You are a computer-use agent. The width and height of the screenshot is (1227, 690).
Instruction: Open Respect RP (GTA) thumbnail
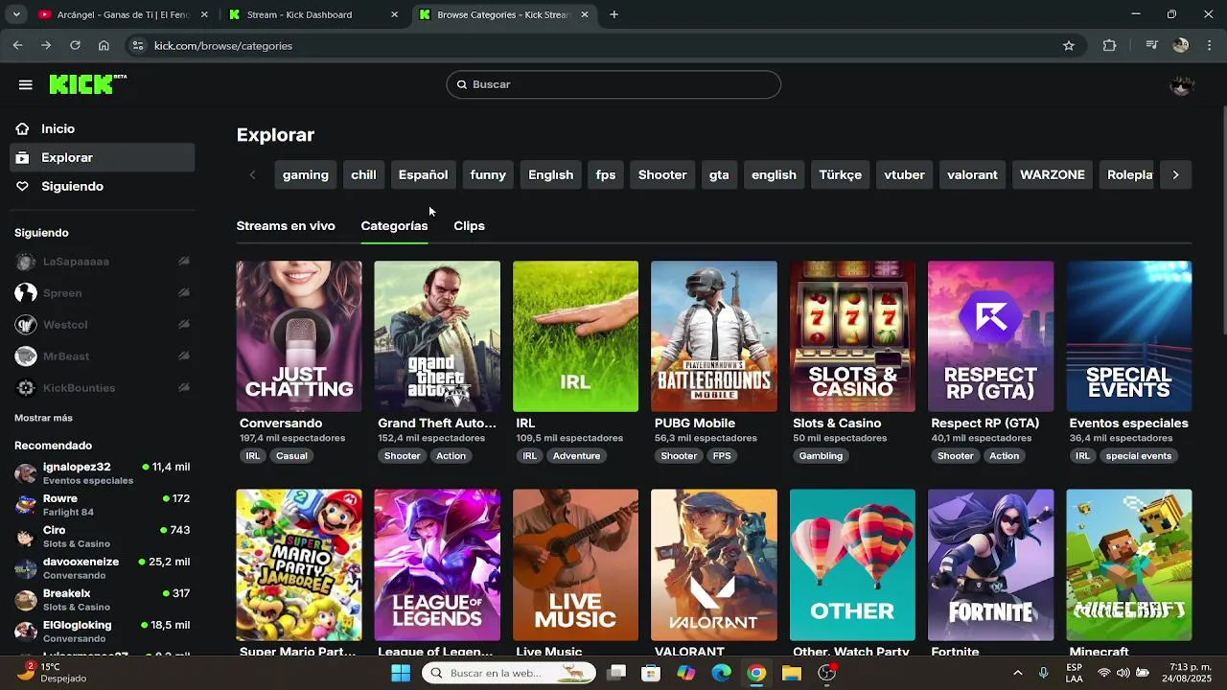[x=990, y=336]
